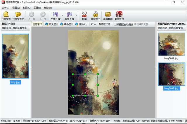Open 图片拼接 image stitching tool

119,16
